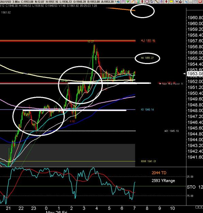Open the red clock timer icon
Screen dimensions: 203x213
pos(147,2)
